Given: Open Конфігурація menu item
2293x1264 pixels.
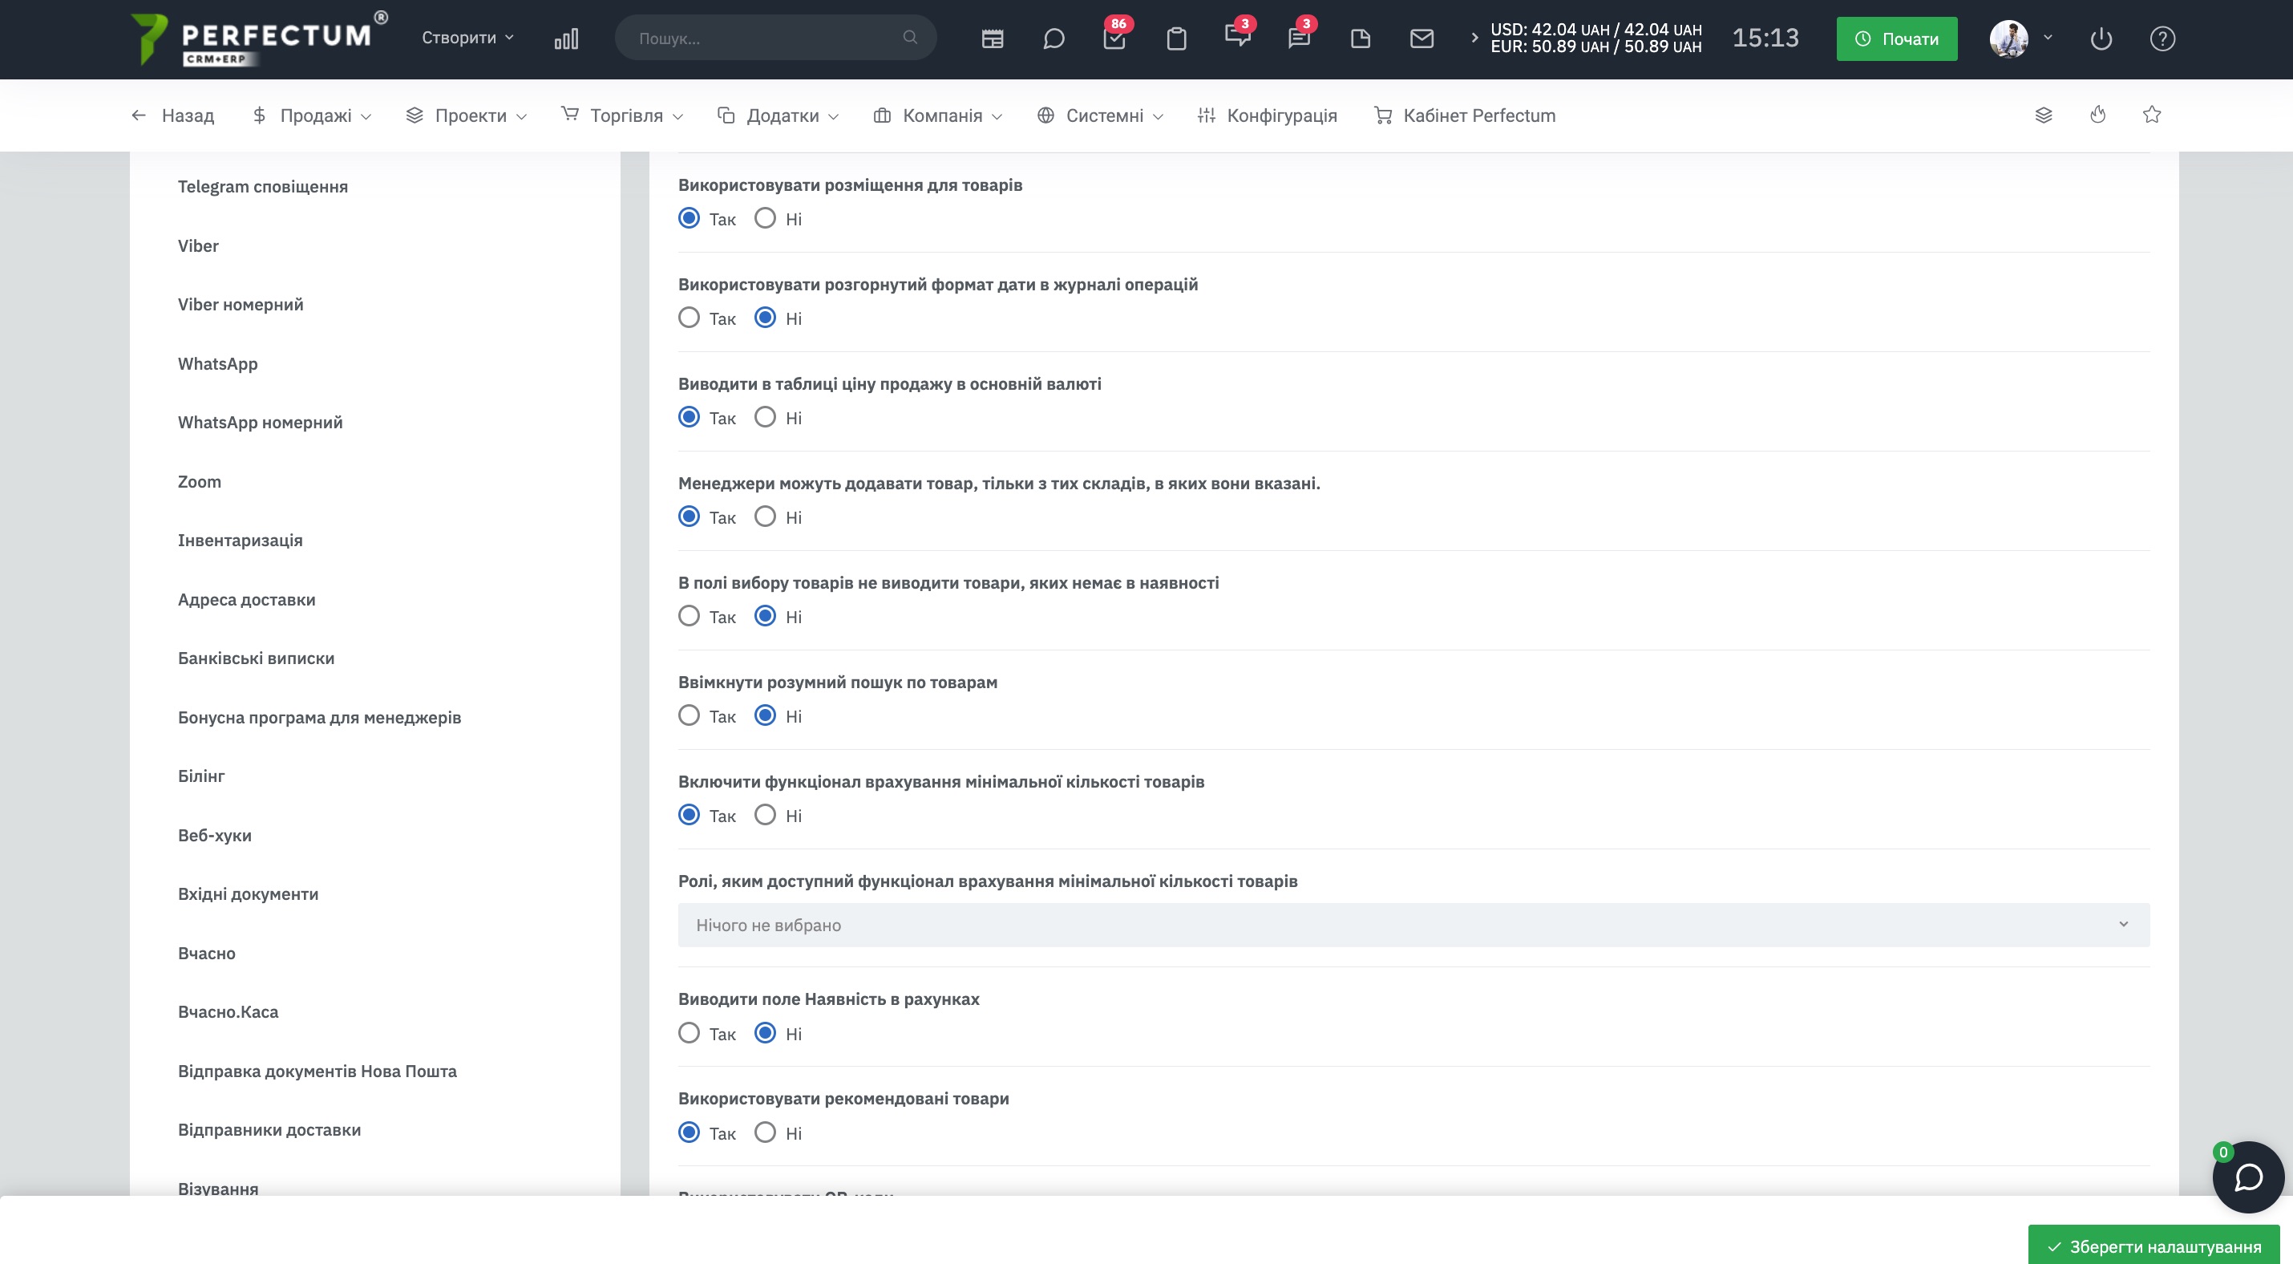Looking at the screenshot, I should click(x=1267, y=115).
